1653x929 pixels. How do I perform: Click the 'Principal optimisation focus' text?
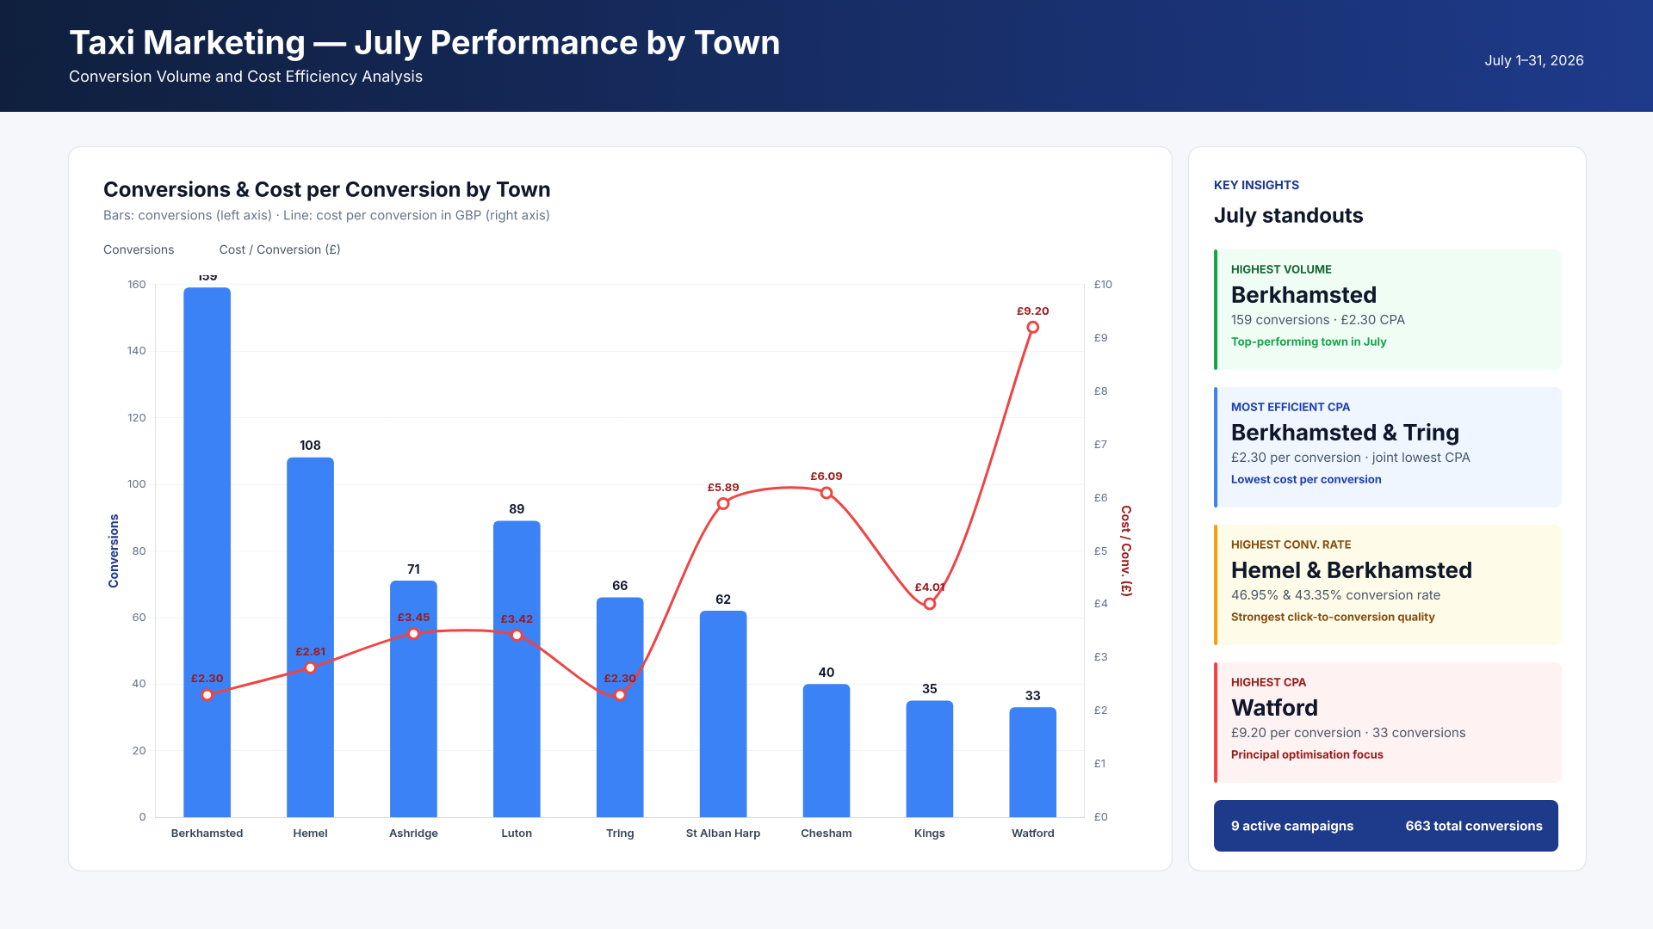pos(1307,754)
